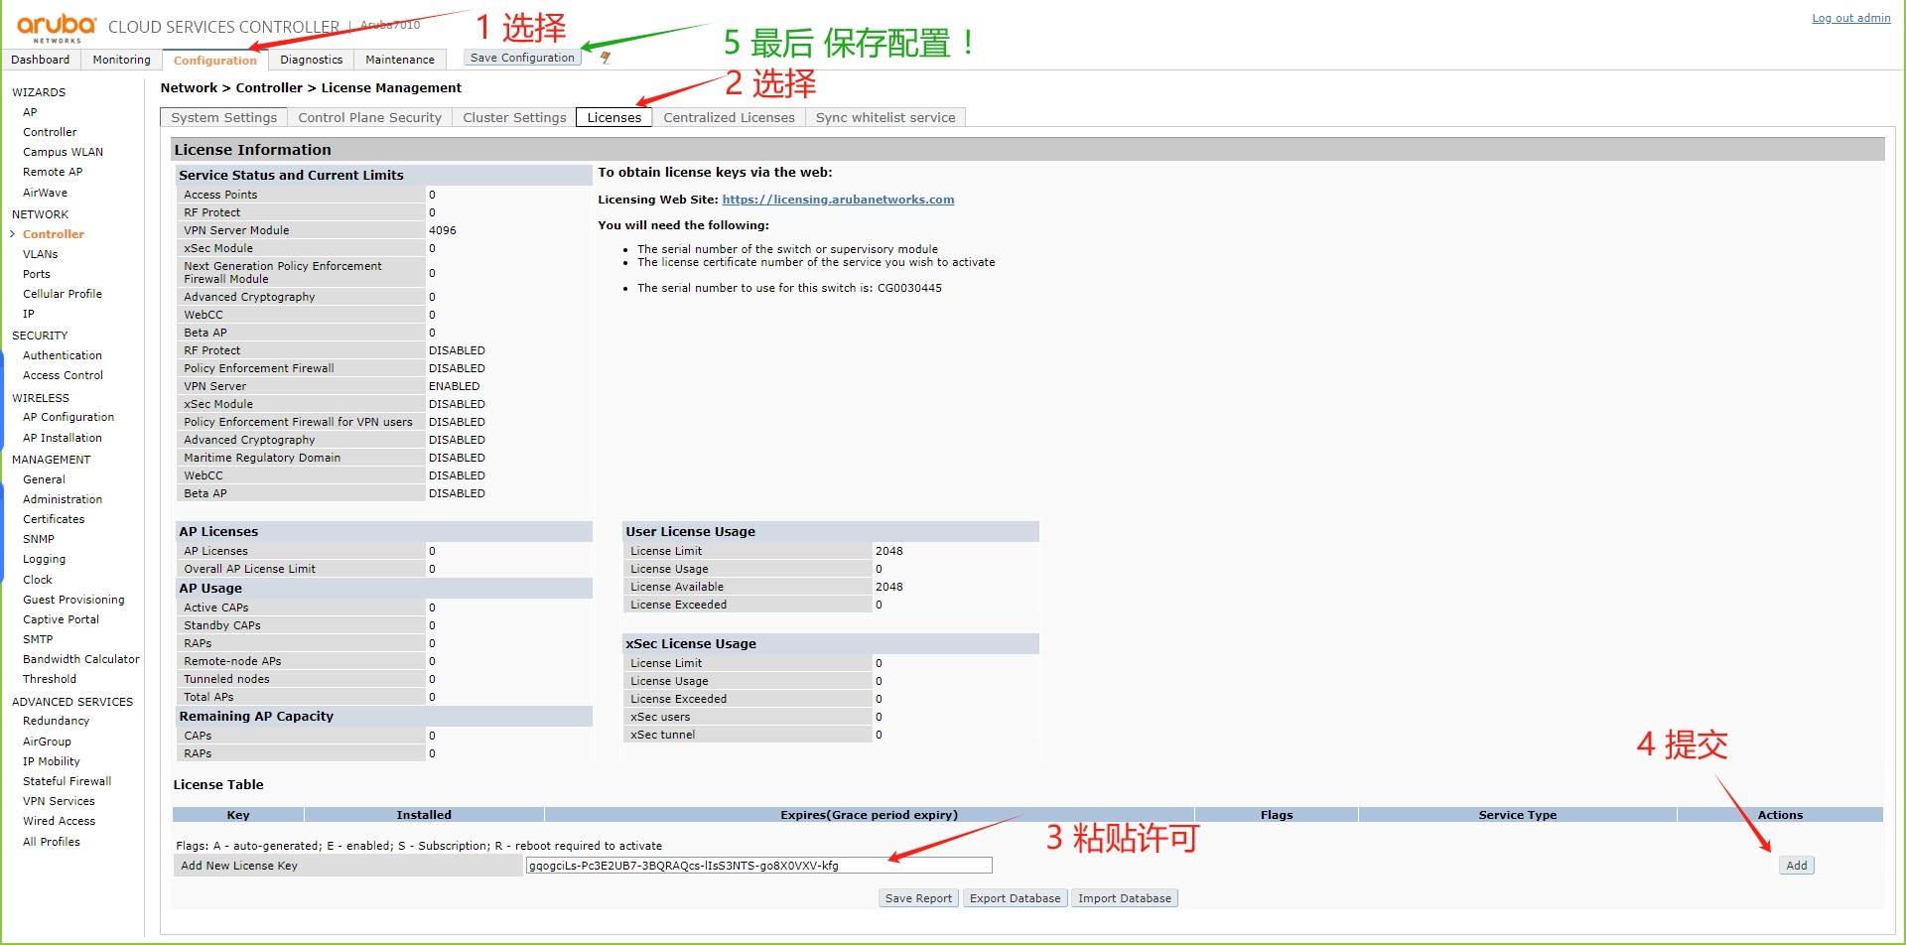Open the System Settings sub-tab

223,117
